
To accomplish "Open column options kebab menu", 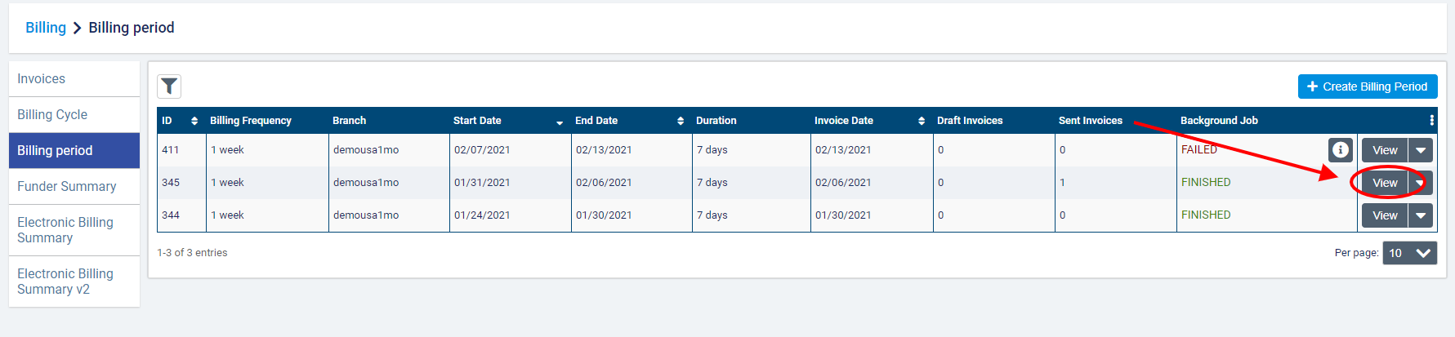I will pyautogui.click(x=1431, y=121).
